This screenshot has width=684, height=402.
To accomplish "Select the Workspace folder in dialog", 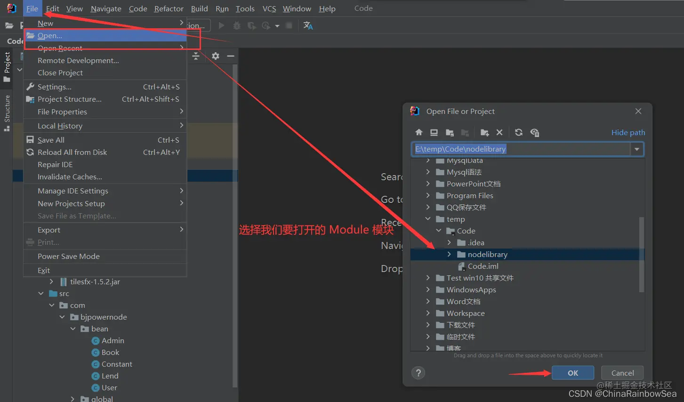I will click(x=466, y=313).
